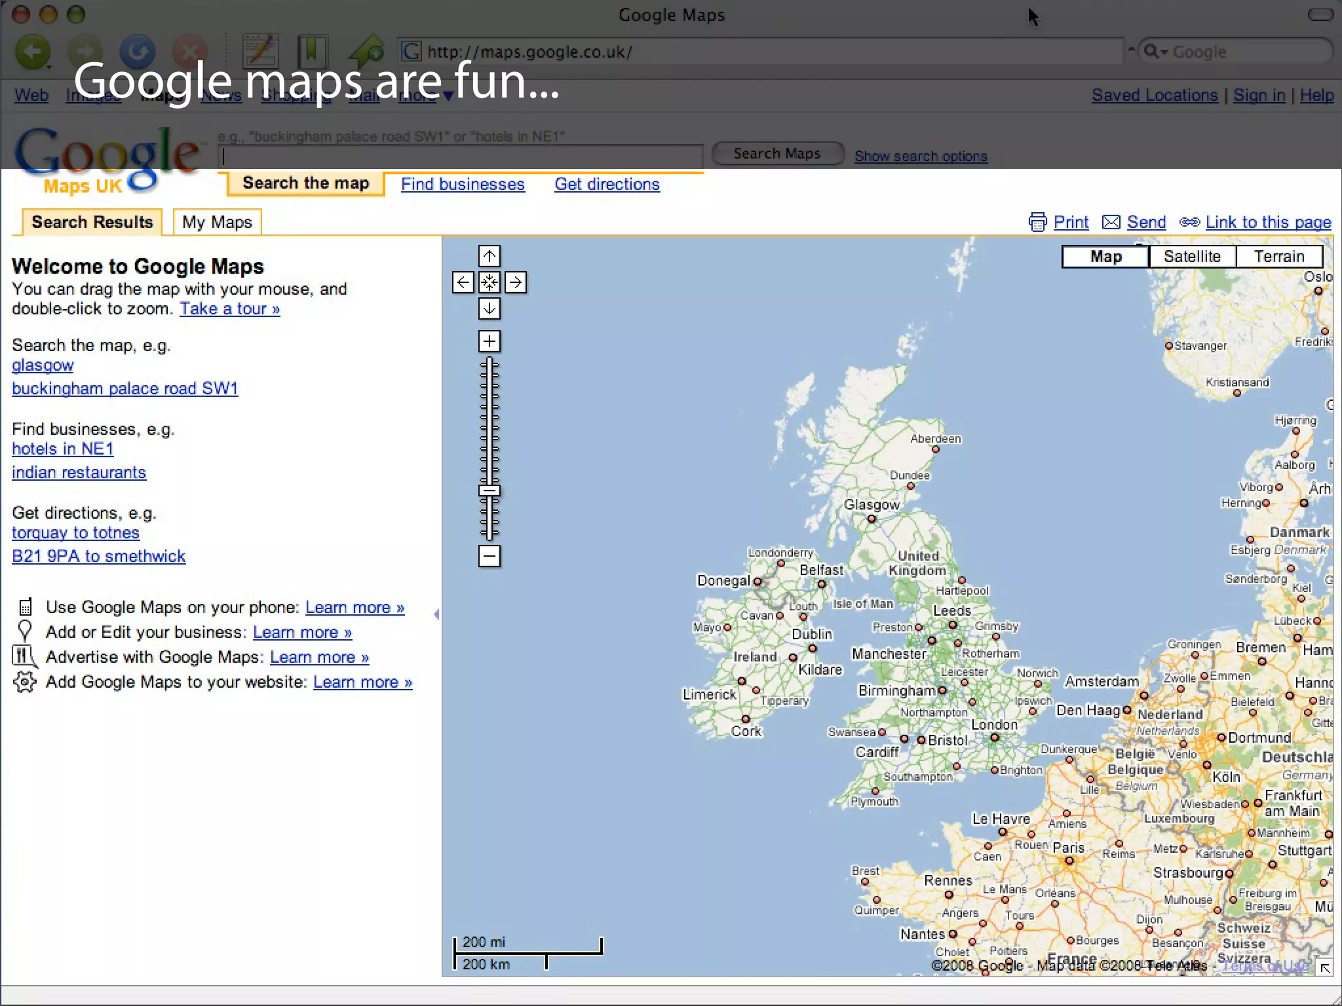Click the Search Maps button
Screen dimensions: 1342x1006
point(777,153)
